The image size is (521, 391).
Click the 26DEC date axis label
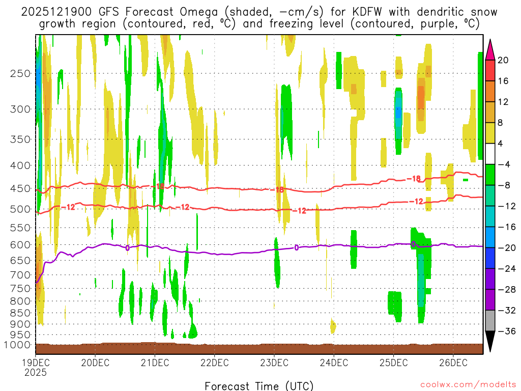click(453, 362)
